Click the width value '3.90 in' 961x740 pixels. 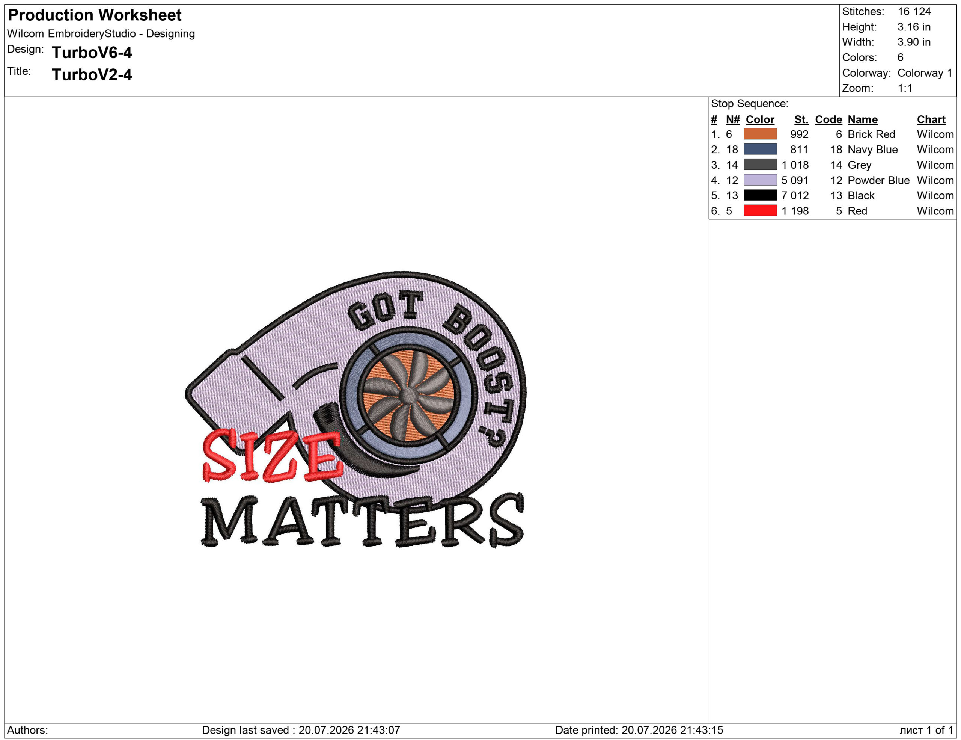pos(914,42)
